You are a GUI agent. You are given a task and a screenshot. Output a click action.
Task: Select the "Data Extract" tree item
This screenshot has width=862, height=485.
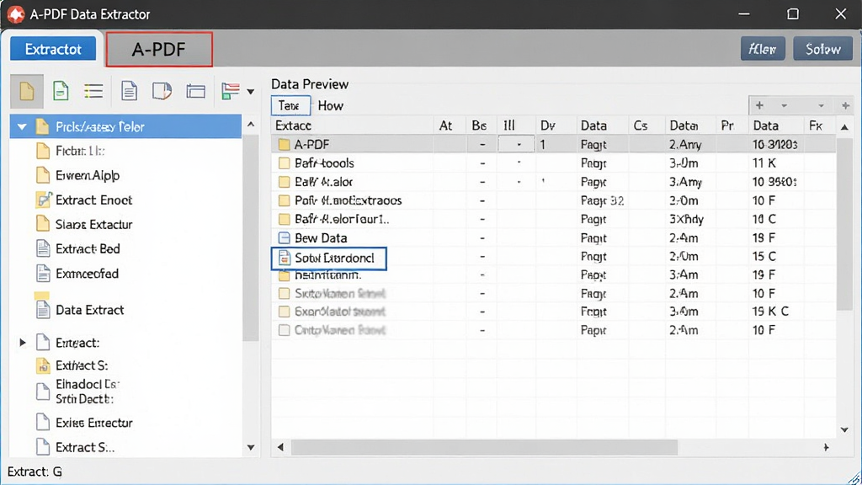(x=89, y=310)
